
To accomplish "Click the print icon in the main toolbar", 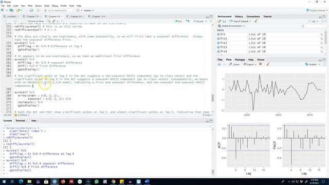I will click(38, 10).
